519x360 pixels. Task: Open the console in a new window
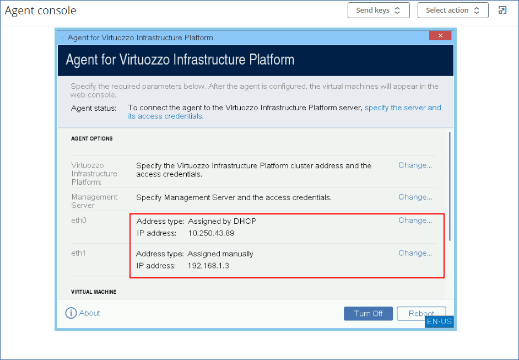502,10
